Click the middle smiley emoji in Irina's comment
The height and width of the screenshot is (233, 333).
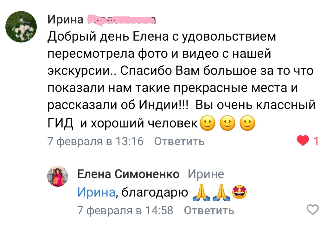[227, 123]
